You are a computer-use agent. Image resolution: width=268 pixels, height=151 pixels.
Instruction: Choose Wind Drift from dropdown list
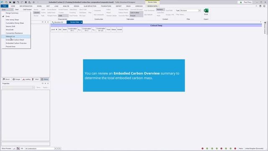[10, 30]
